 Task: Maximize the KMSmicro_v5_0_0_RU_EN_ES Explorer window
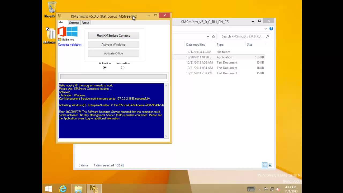tap(260, 21)
